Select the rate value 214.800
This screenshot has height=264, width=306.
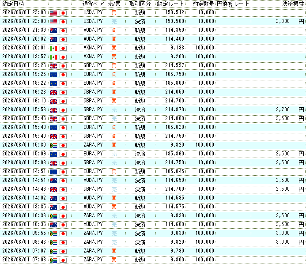coord(175,118)
